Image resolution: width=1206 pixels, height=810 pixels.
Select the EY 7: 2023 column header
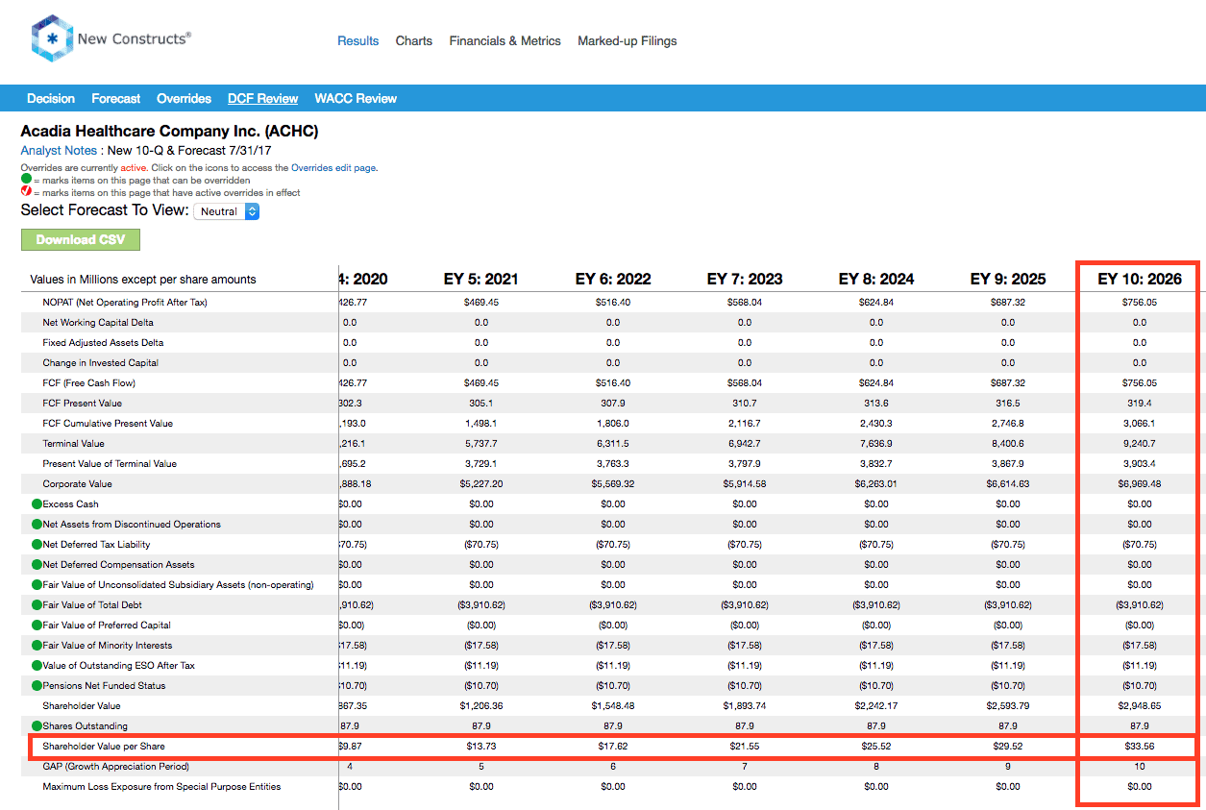pos(745,280)
